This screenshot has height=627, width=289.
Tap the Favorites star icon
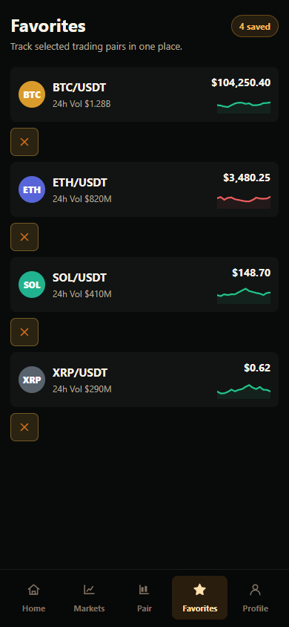200,589
